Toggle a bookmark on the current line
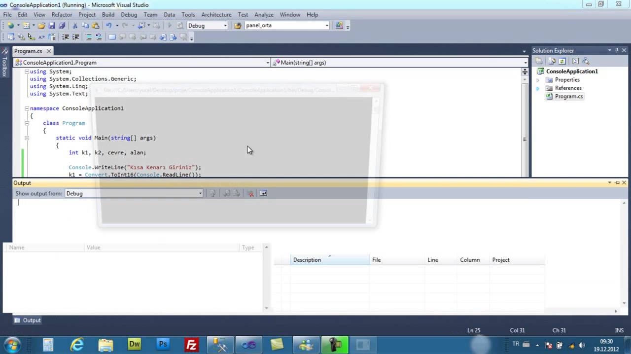This screenshot has width=631, height=354. 112,37
